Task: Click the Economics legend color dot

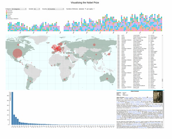Action: coord(6,12)
